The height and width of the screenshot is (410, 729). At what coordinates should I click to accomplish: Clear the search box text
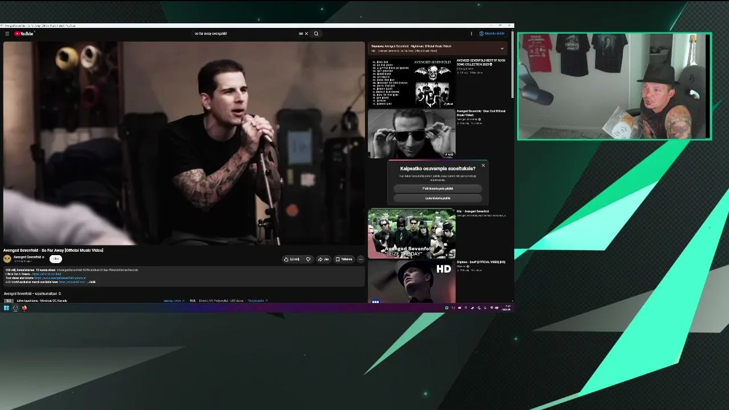click(306, 34)
